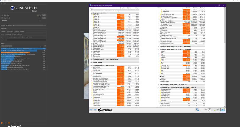
Task: Close sensors with blue X toolbar icon
Action: (222, 110)
